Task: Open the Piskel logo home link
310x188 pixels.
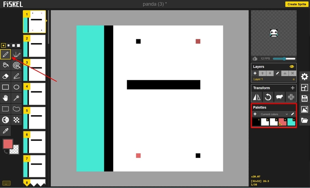Action: (13, 4)
